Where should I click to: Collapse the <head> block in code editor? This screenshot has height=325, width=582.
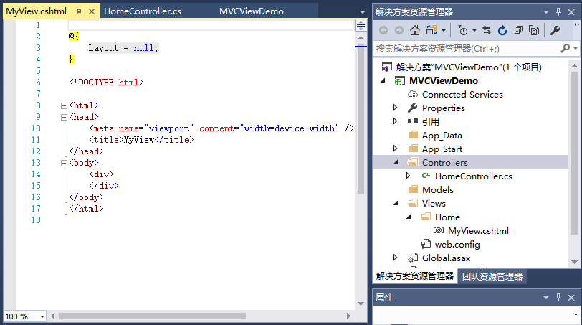tap(64, 117)
